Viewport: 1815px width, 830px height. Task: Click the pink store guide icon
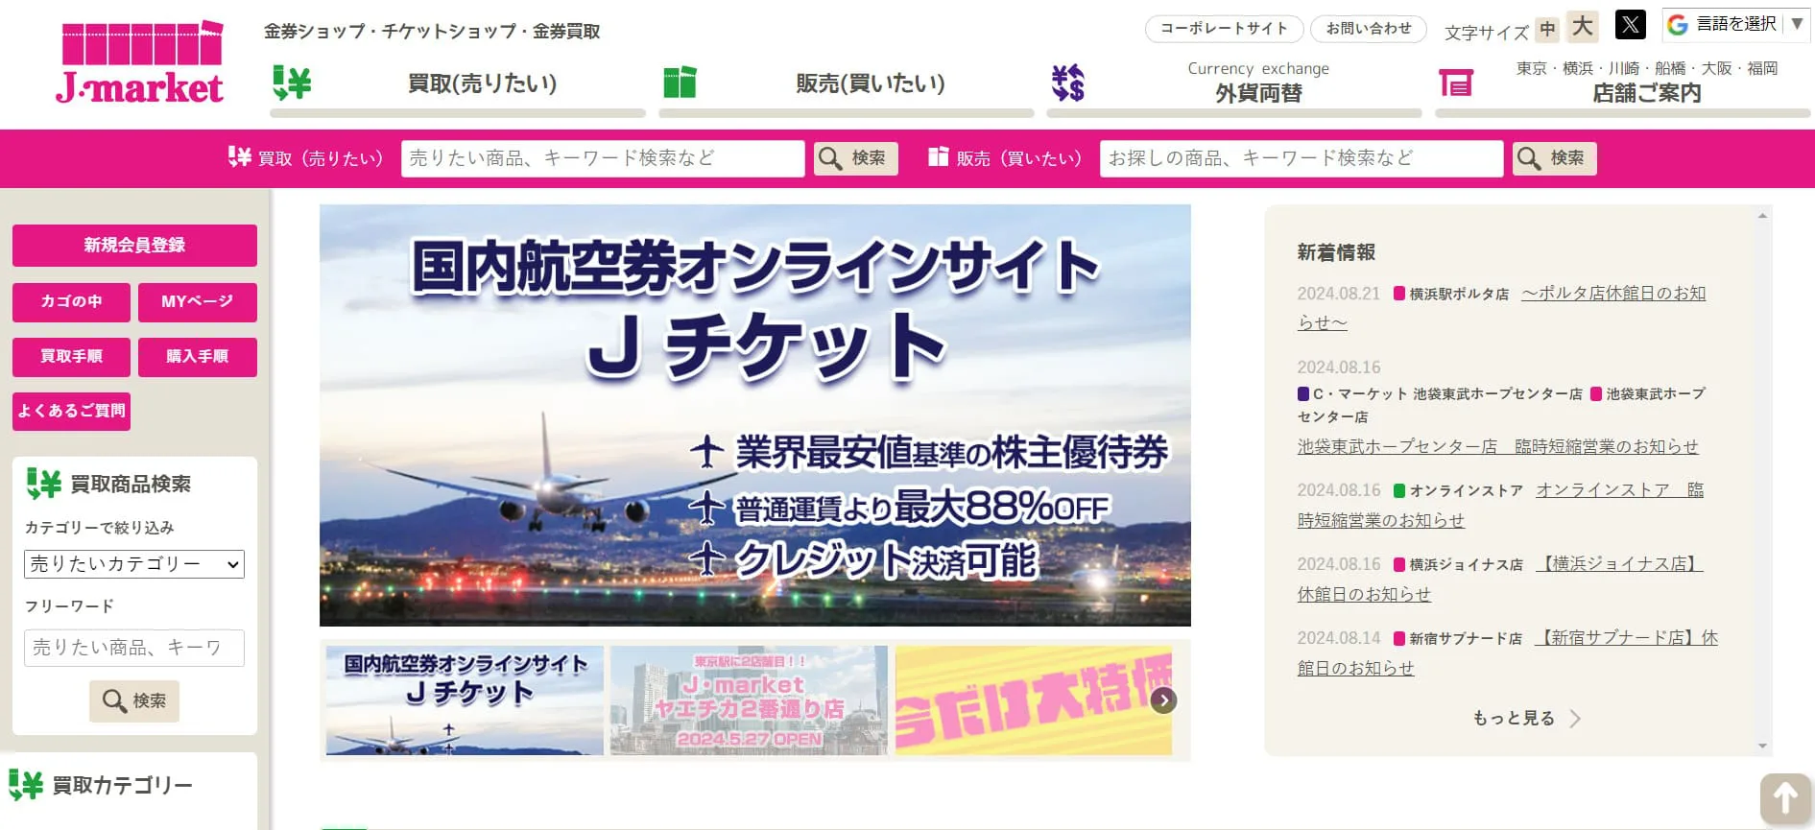pyautogui.click(x=1455, y=83)
